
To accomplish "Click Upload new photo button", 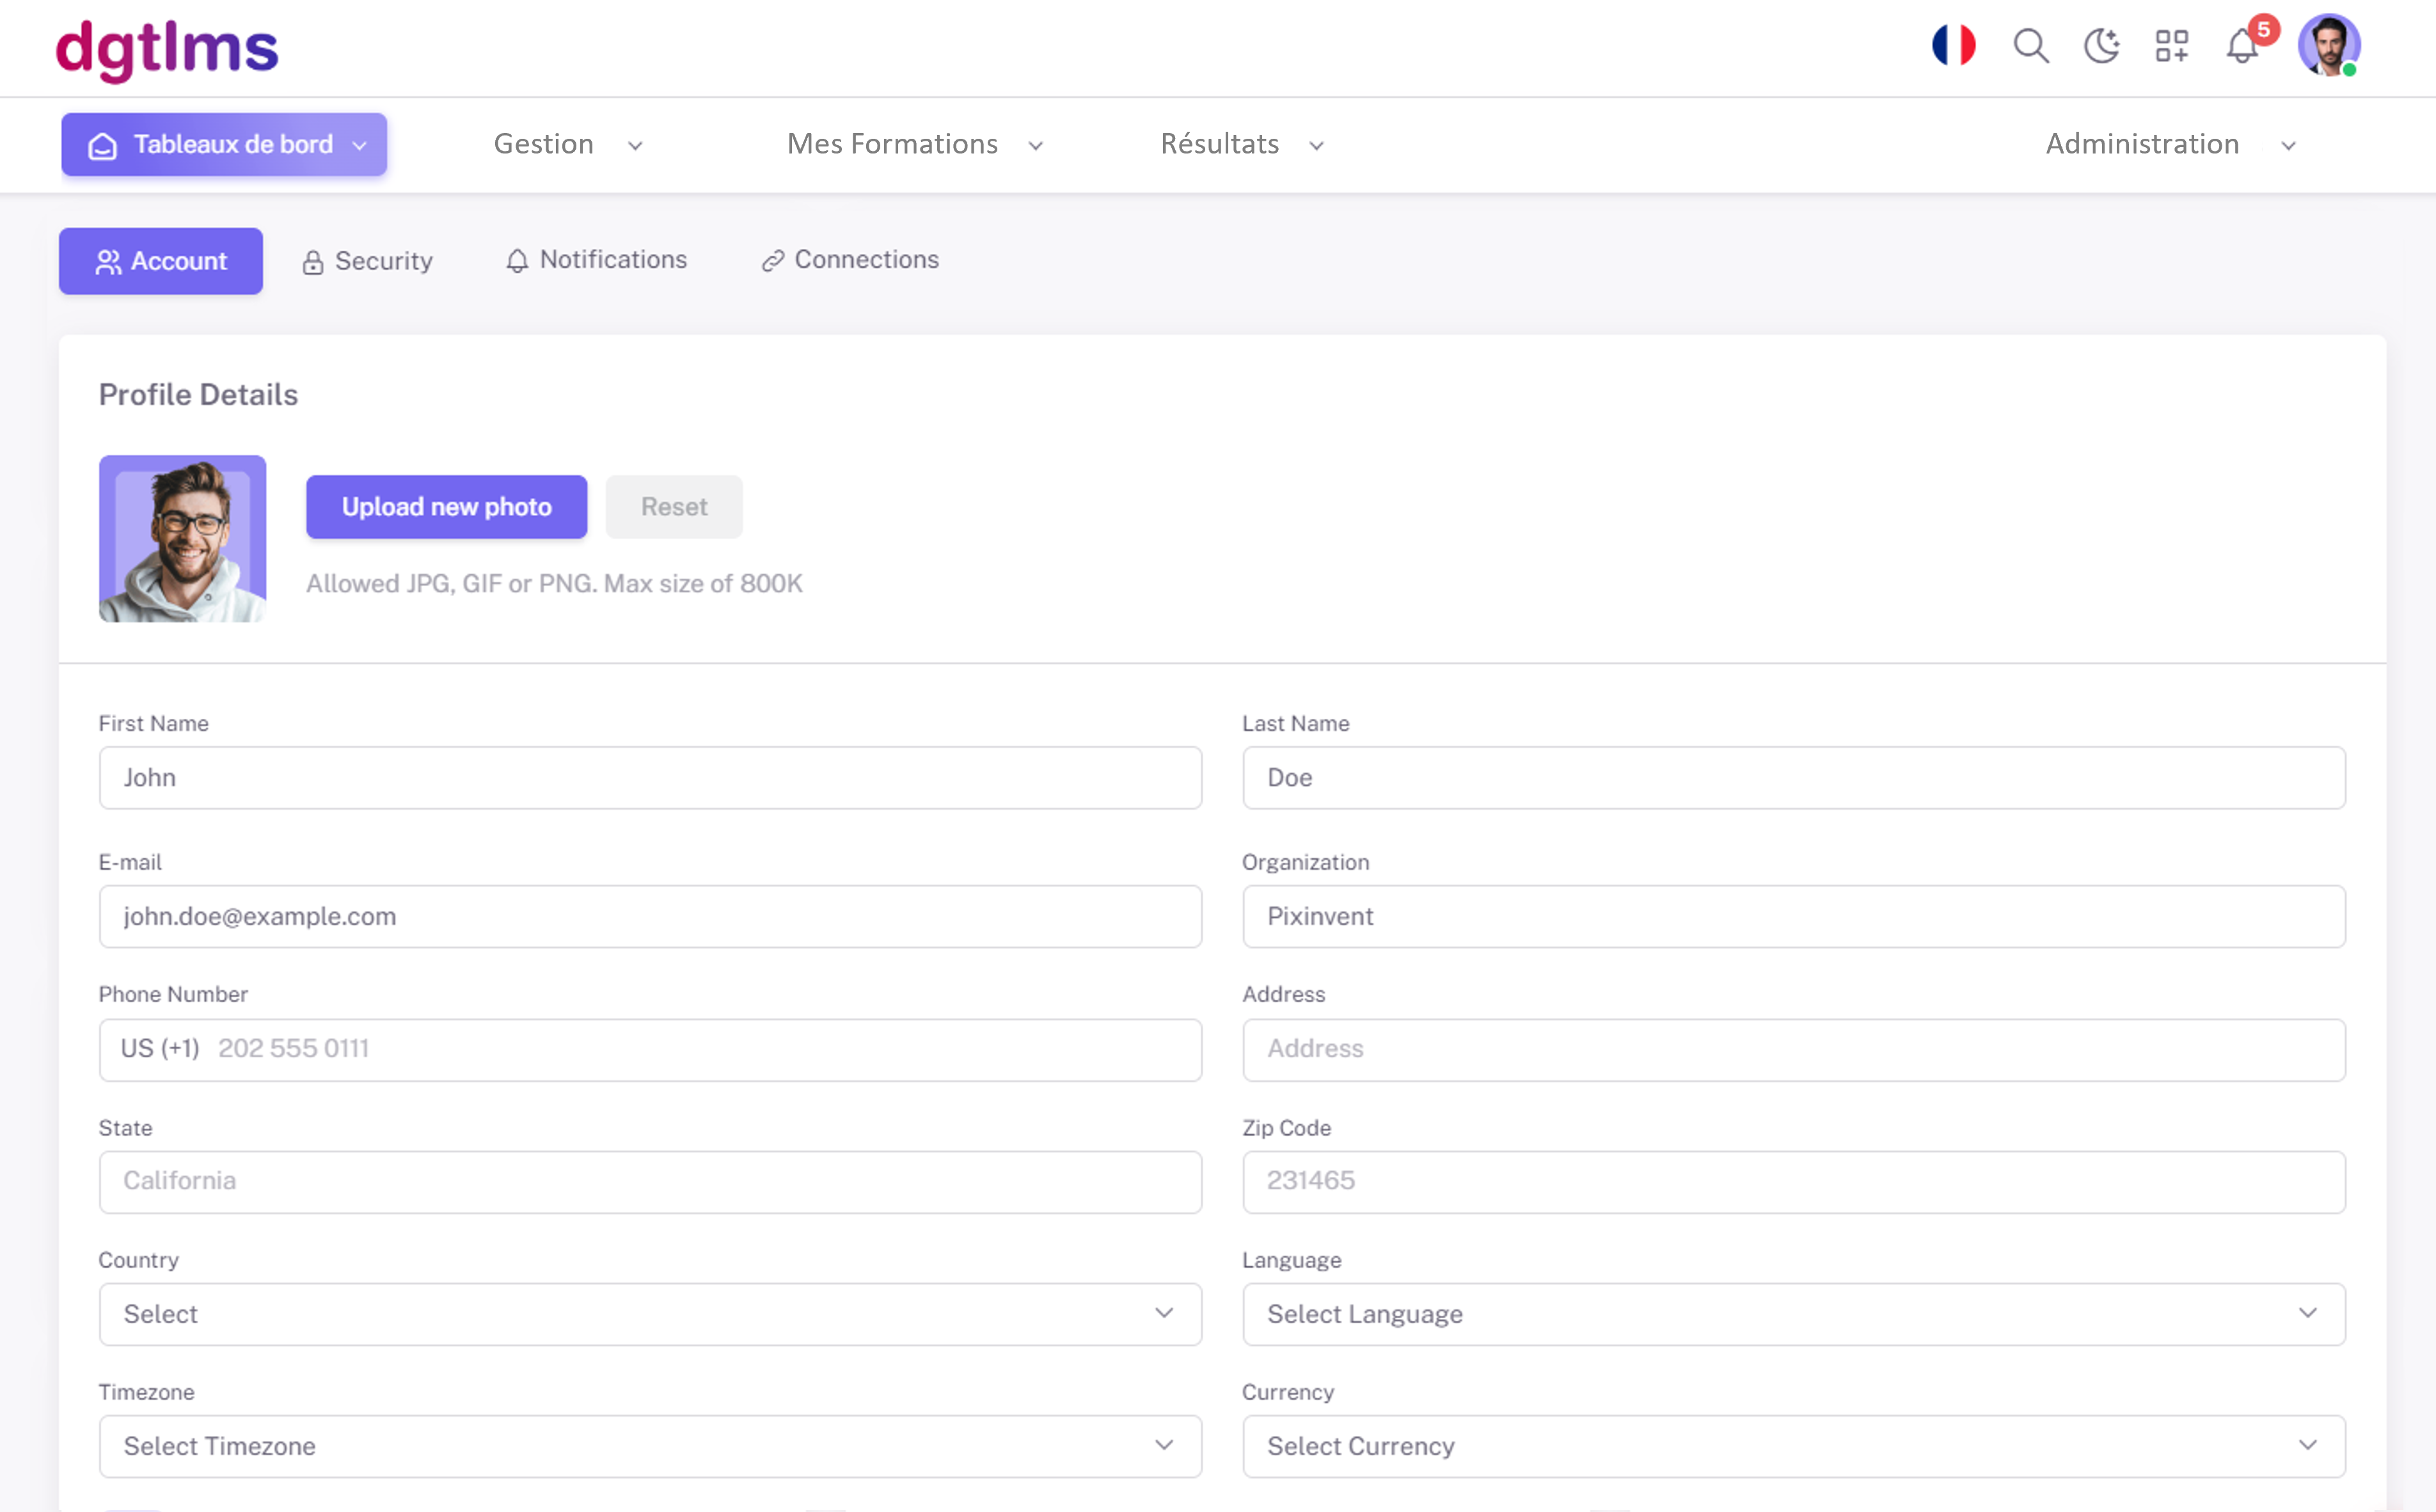I will tap(446, 507).
